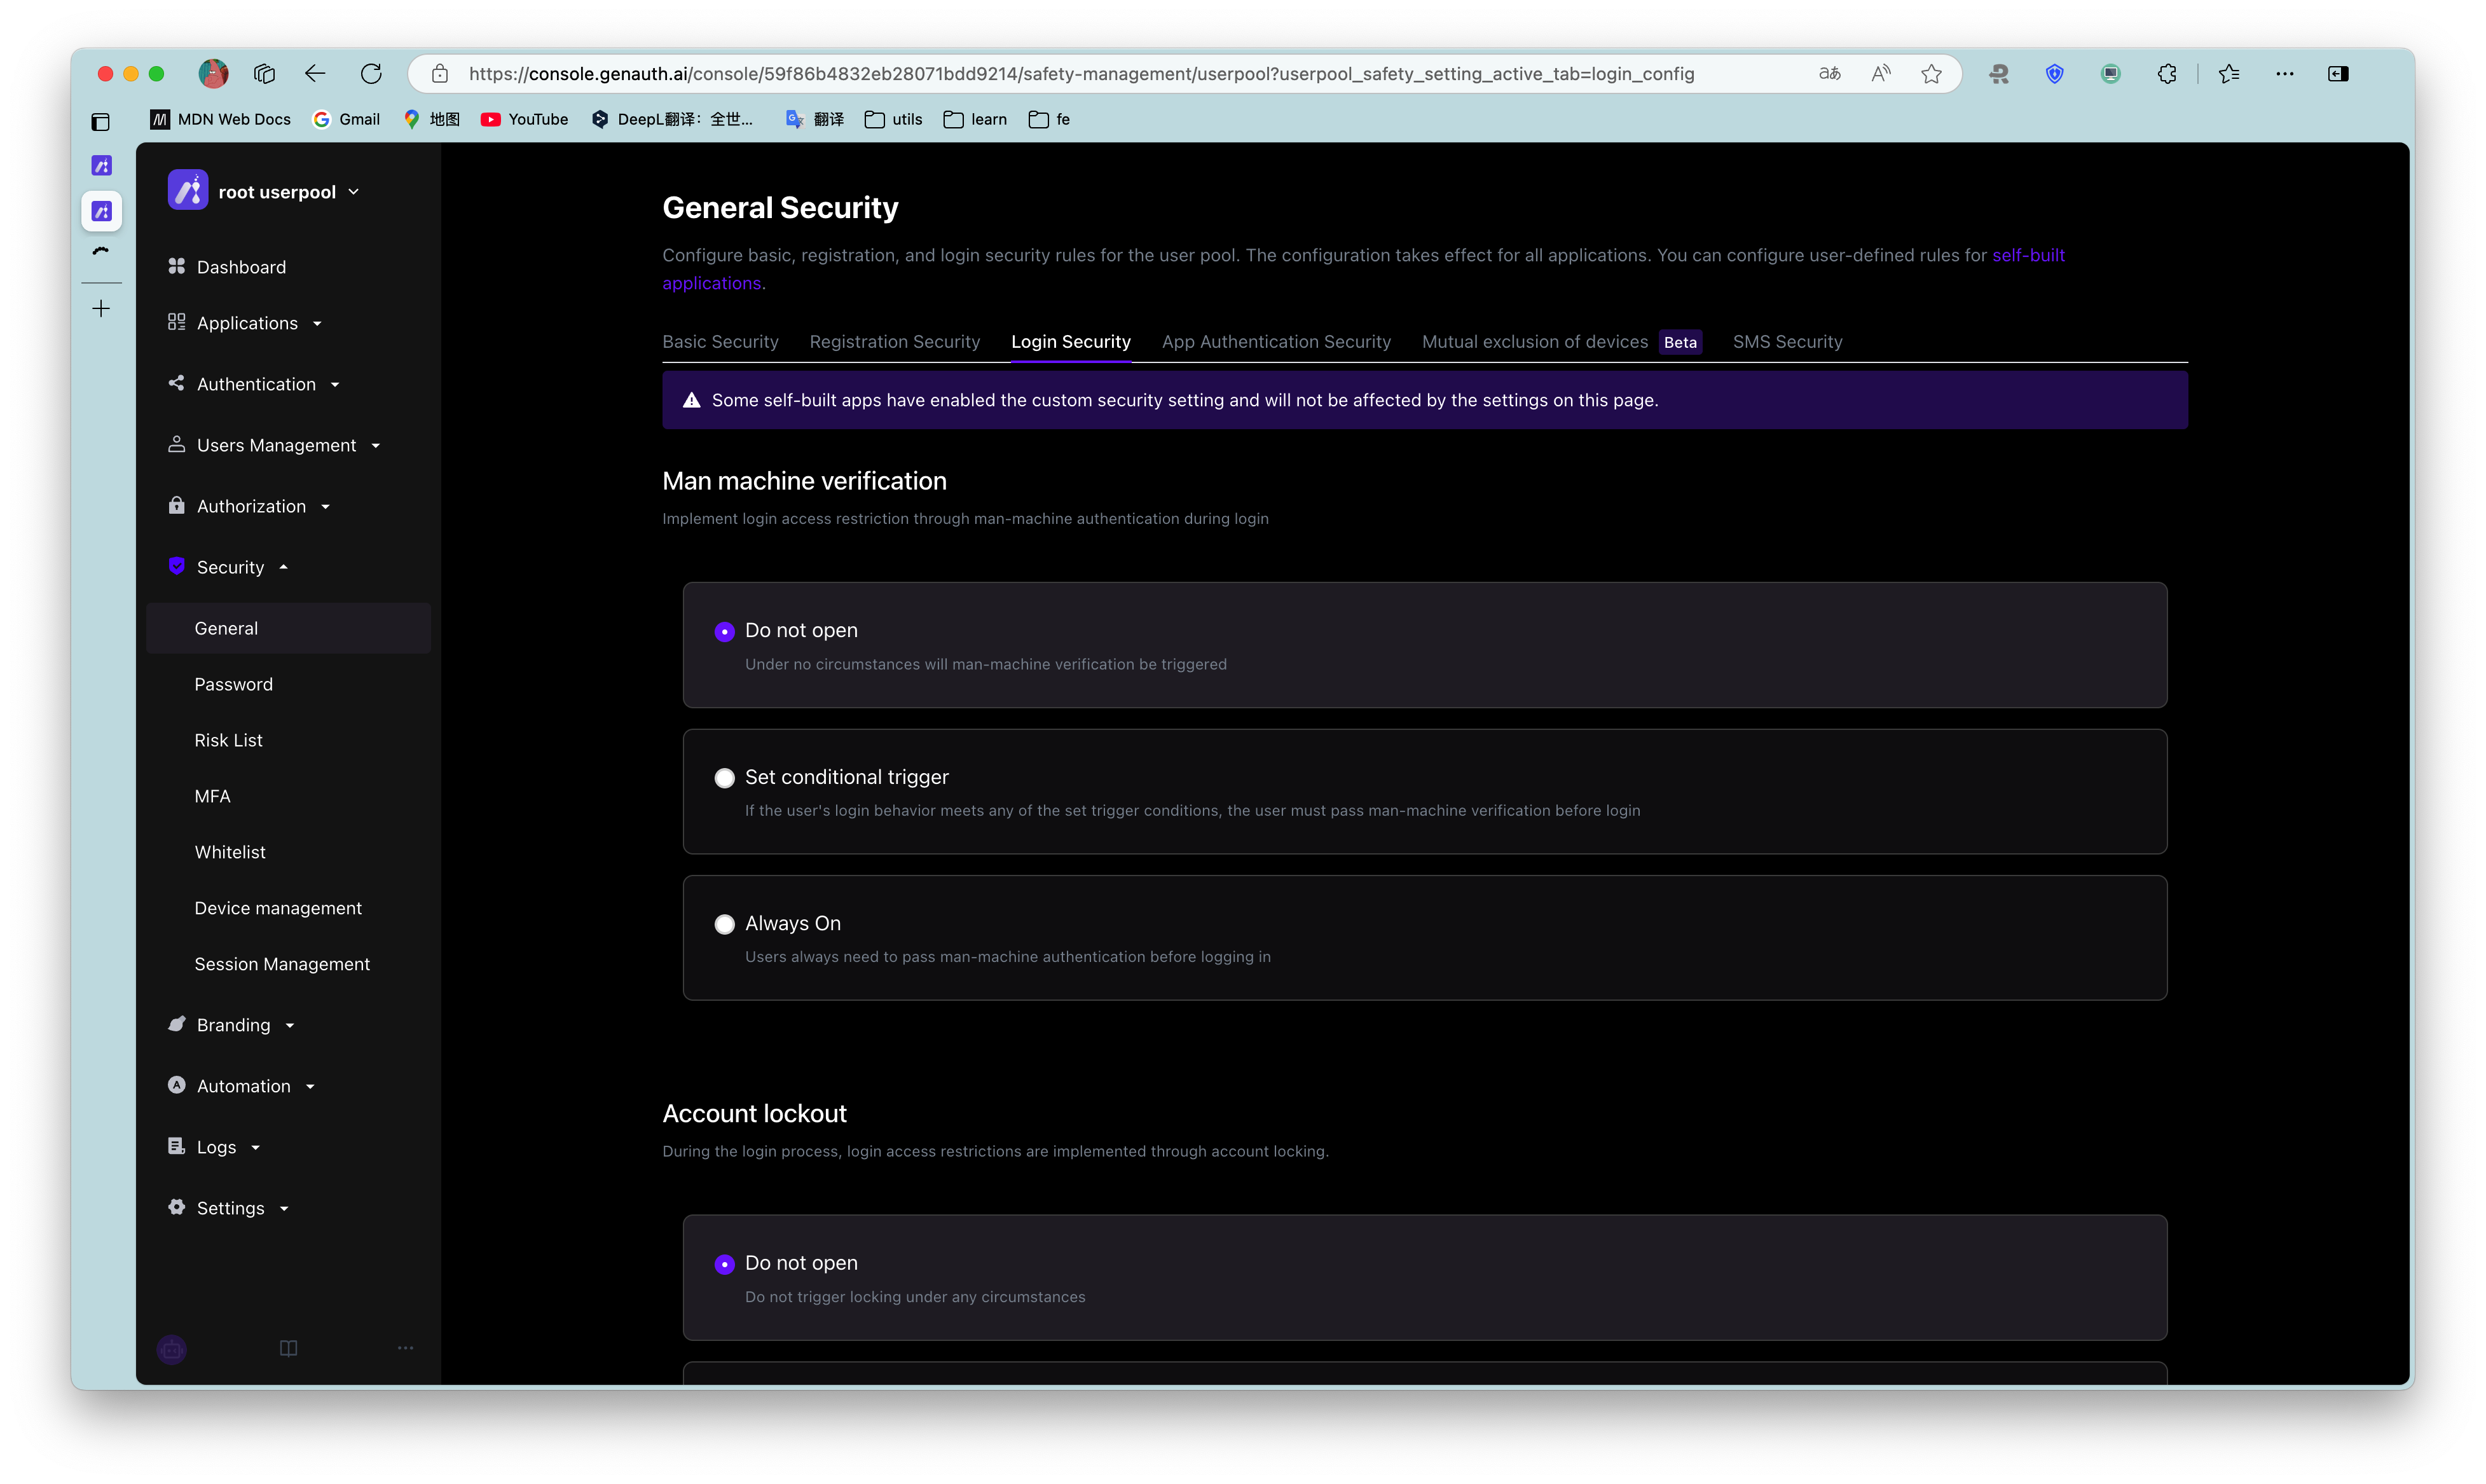Click the plus icon in vertical tab strip
Viewport: 2486px width, 1484px height.
pos(101,309)
